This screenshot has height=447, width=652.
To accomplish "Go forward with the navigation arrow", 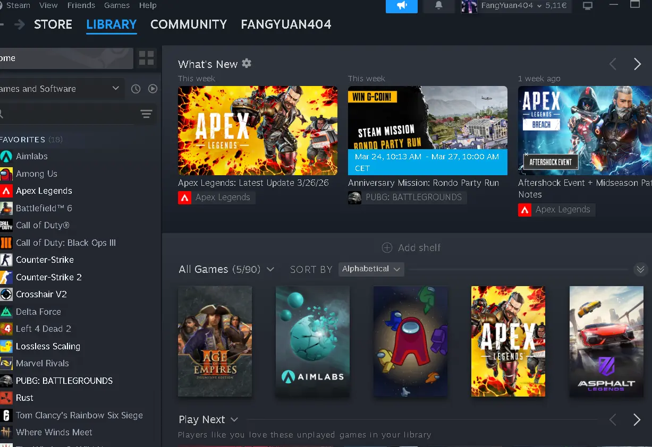I will (20, 24).
